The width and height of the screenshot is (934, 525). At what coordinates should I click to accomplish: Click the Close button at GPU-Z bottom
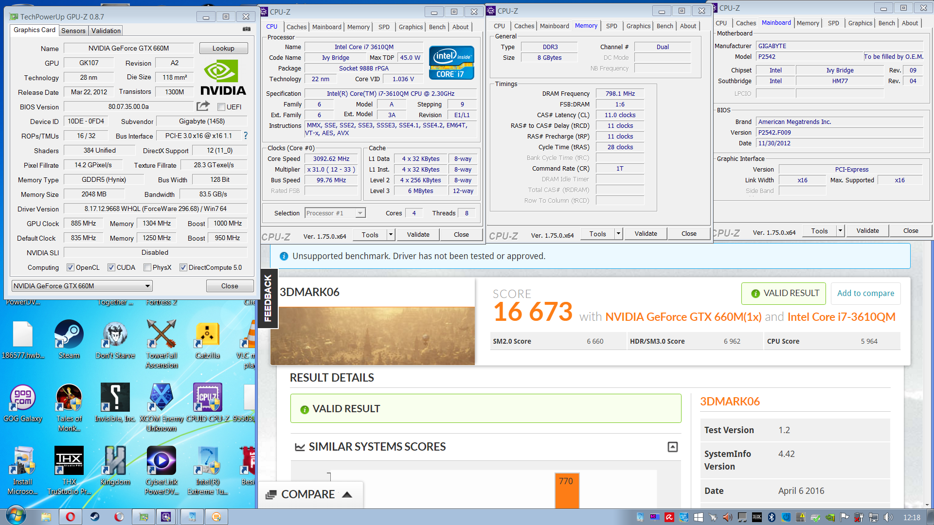tap(230, 286)
